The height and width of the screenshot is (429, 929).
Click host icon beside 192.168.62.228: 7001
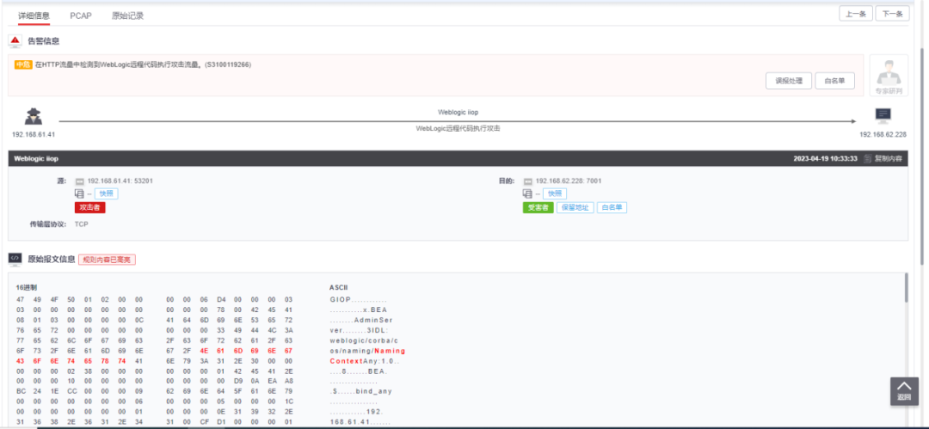tap(527, 181)
